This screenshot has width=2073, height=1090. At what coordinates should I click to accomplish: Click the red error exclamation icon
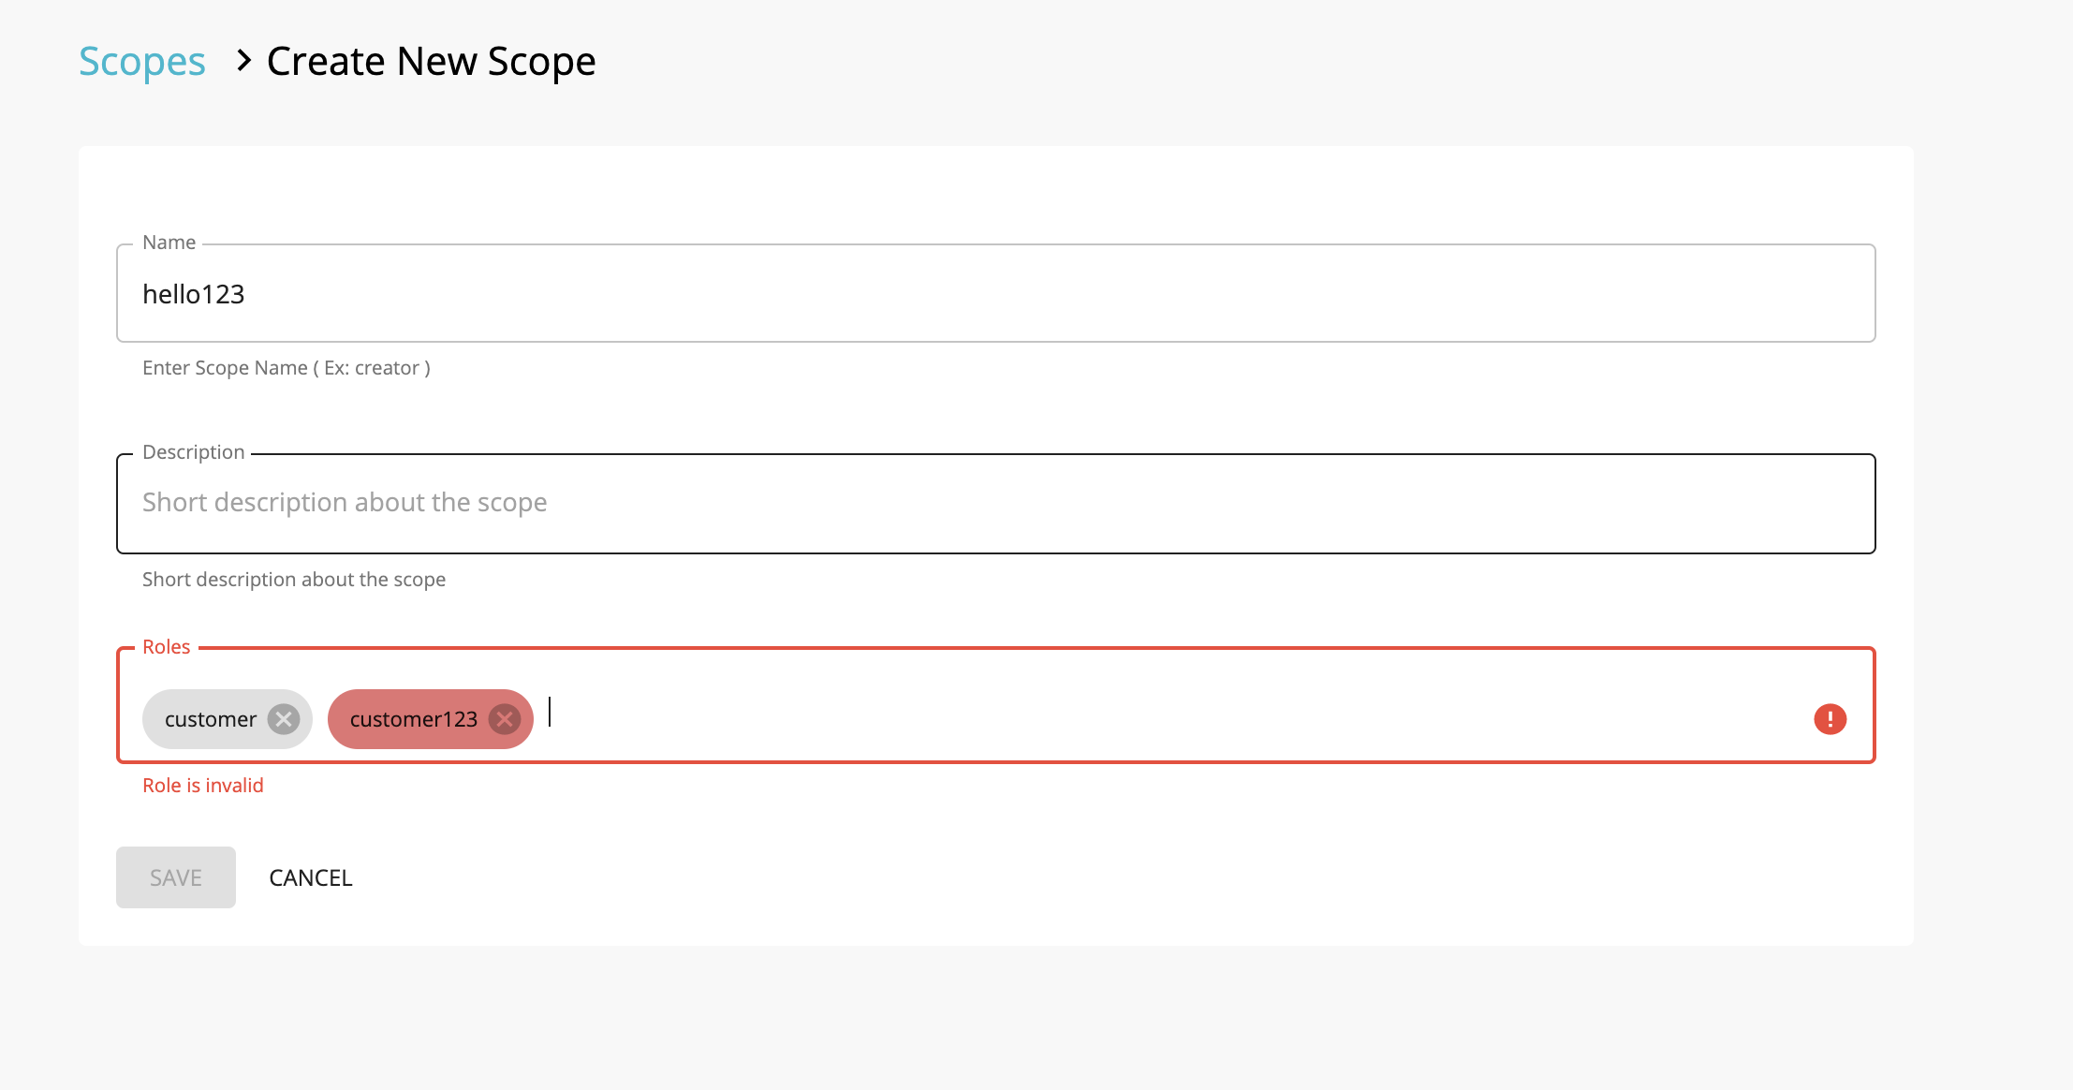coord(1829,718)
